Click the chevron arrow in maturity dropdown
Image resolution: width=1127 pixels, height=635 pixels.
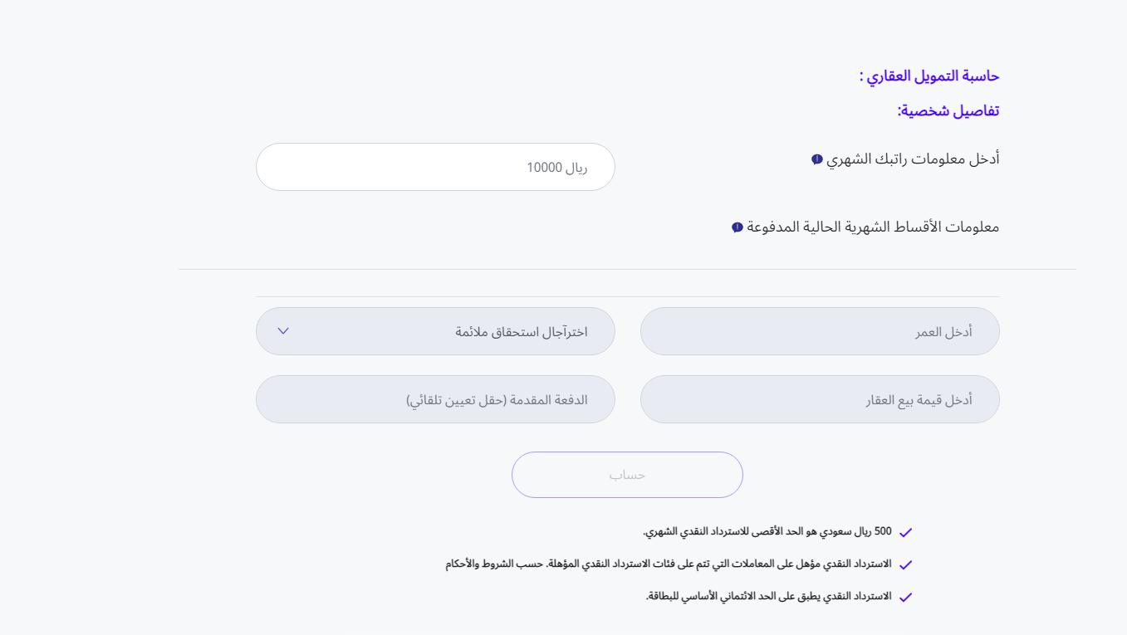[x=283, y=331]
